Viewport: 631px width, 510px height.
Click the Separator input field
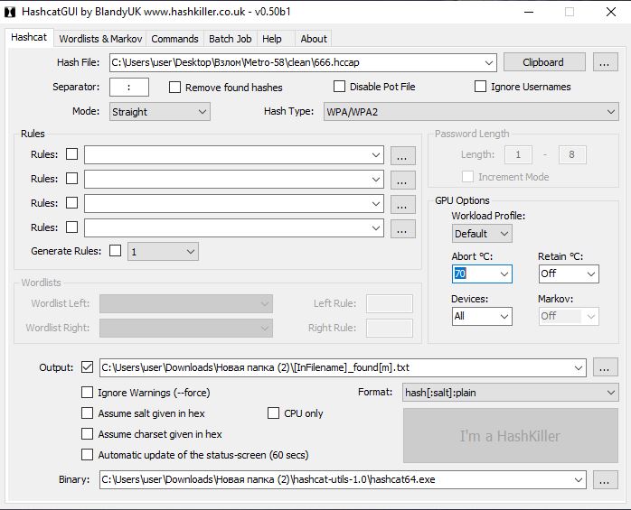(129, 88)
